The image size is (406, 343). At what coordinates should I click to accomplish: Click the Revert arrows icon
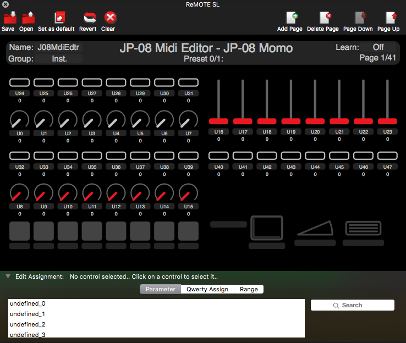[90, 18]
